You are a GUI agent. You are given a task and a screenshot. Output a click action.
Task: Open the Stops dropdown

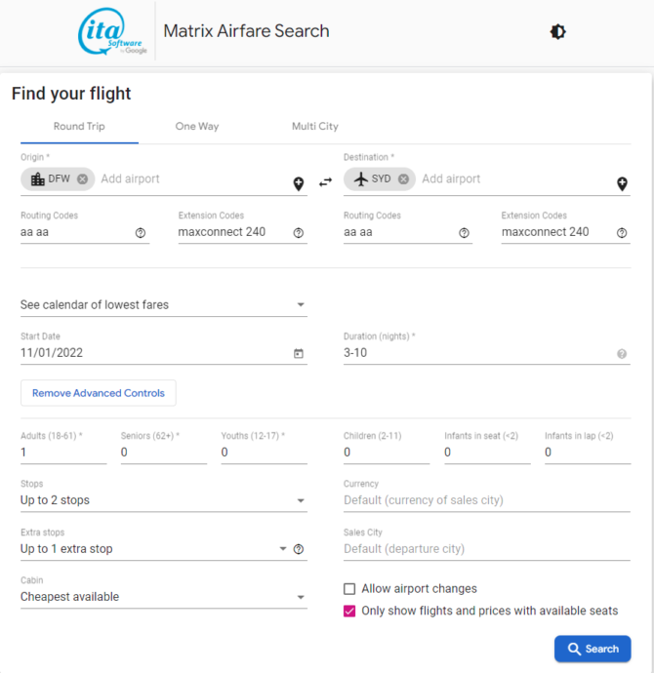point(164,500)
